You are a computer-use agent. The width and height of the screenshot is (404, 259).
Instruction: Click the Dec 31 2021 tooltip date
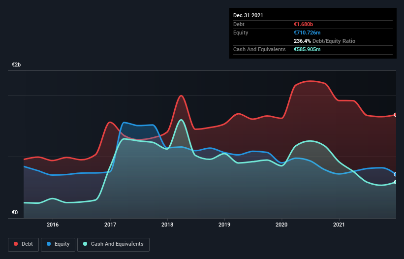click(248, 15)
